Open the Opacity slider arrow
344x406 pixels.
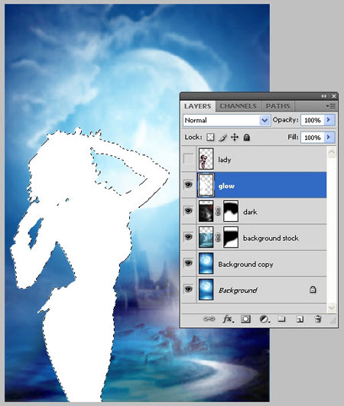click(329, 120)
